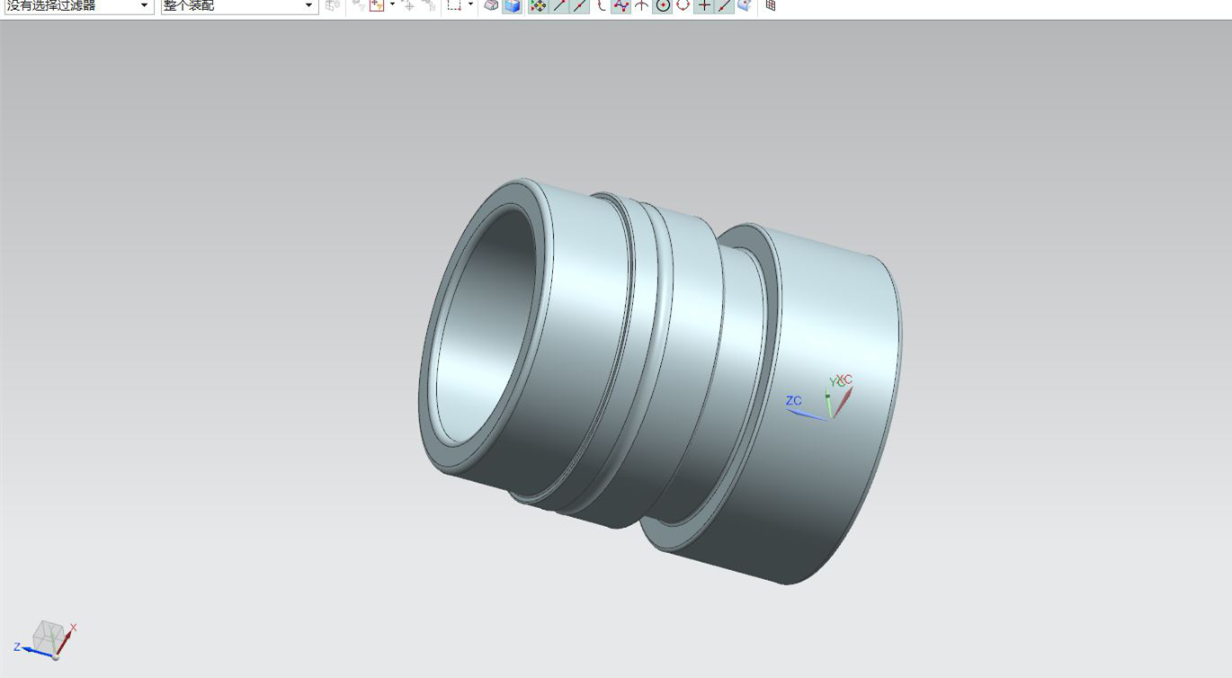
Task: Toggle the Midpoint snap icon
Action: pos(580,5)
